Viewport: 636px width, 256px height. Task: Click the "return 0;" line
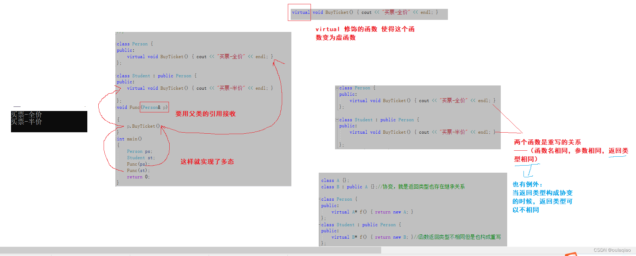pos(138,177)
